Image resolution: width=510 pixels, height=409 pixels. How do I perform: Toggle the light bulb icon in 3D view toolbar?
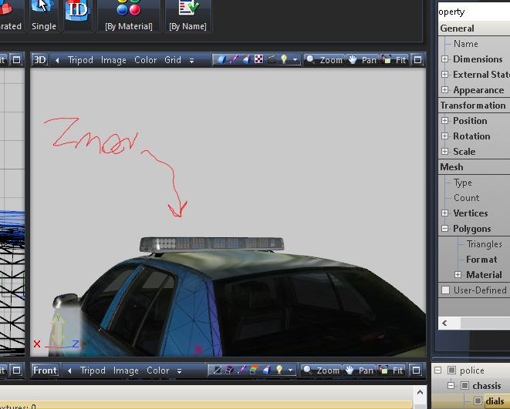point(284,60)
